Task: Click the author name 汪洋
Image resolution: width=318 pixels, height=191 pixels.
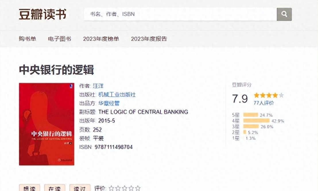Action: [98, 86]
